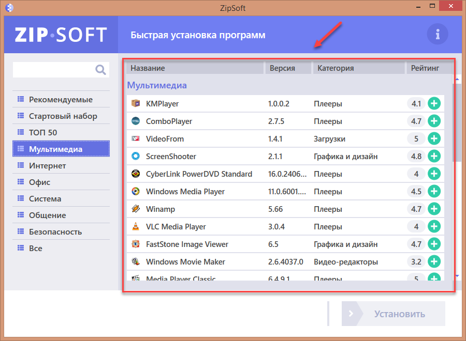Add Windows Media Player using plus icon
Screen dimensions: 466x341
(x=434, y=191)
